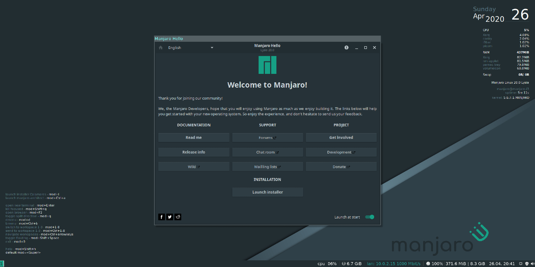Open the Chat room link
This screenshot has height=267, width=535.
[267, 152]
